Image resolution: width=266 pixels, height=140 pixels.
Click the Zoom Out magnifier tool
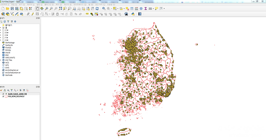(x=51, y=9)
